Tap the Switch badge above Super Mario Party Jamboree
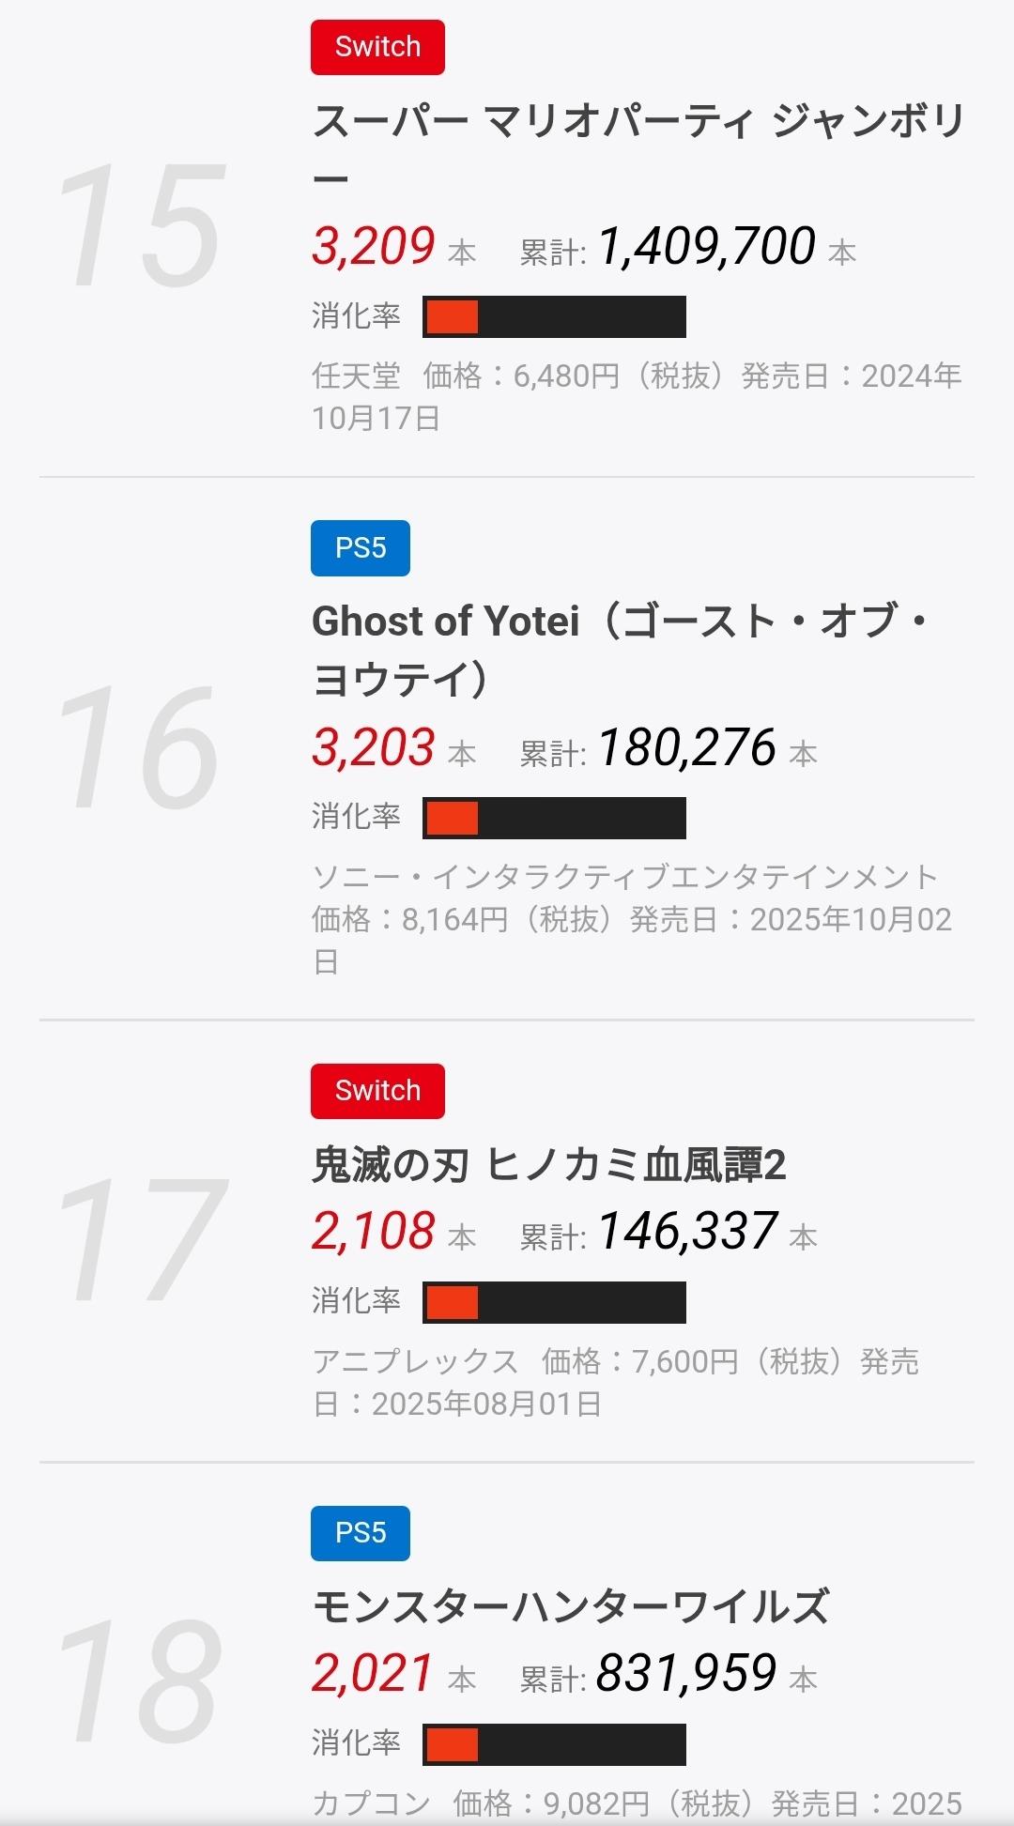 [377, 47]
